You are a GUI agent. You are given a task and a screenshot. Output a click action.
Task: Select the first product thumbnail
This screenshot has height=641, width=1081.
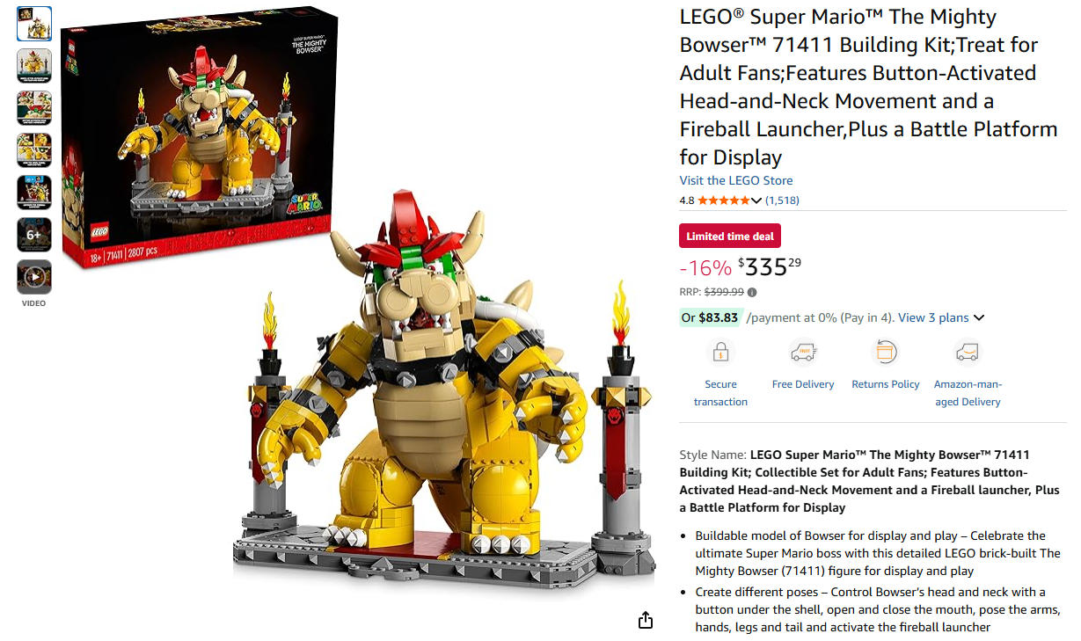click(34, 24)
